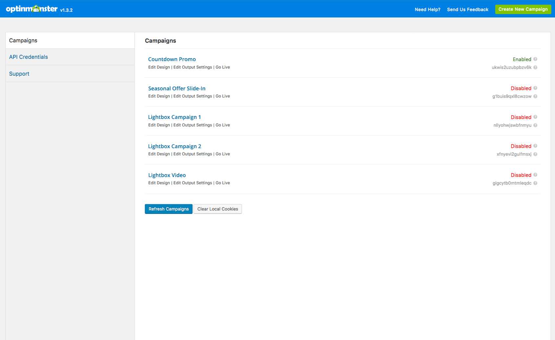This screenshot has height=340, width=555.
Task: Go Live with Seasonal Offer Slide-In
Action: point(223,96)
